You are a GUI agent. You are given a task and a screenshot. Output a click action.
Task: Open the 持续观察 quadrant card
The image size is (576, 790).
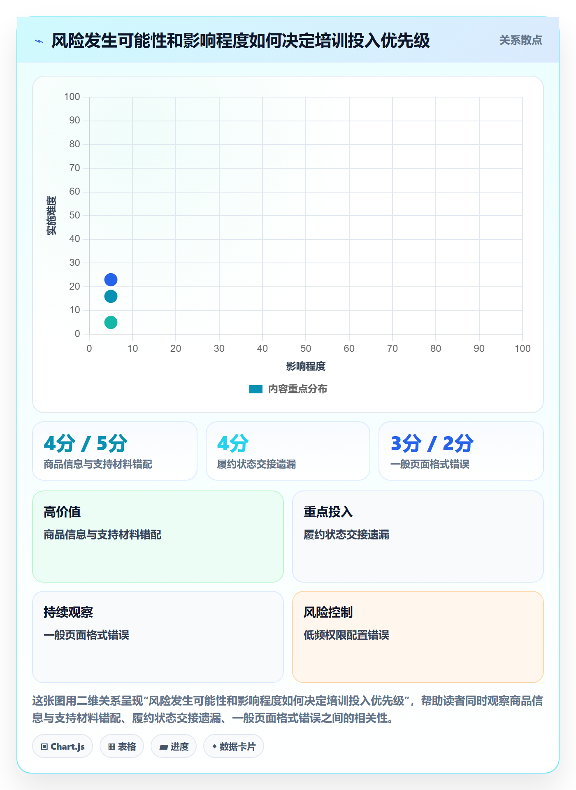pyautogui.click(x=158, y=637)
